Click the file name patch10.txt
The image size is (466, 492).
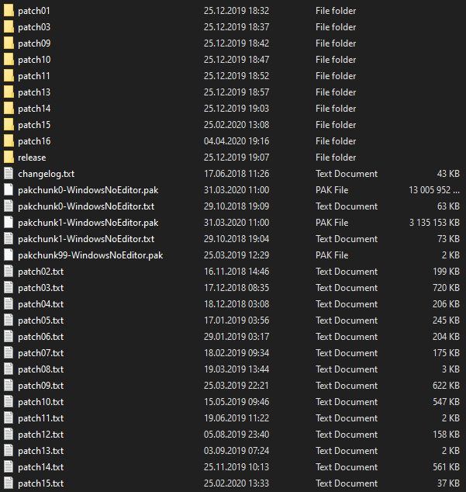pyautogui.click(x=41, y=402)
